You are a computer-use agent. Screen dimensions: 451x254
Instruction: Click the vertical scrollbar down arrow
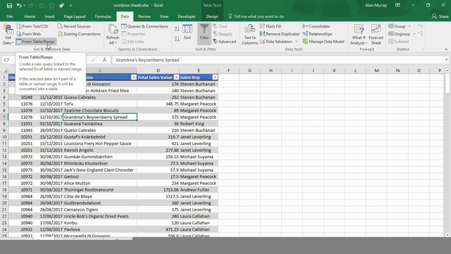pos(447,235)
